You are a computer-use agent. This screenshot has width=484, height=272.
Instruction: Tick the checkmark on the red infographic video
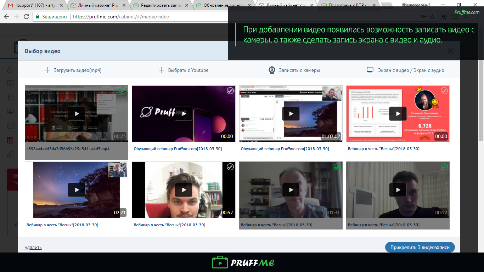tap(444, 91)
